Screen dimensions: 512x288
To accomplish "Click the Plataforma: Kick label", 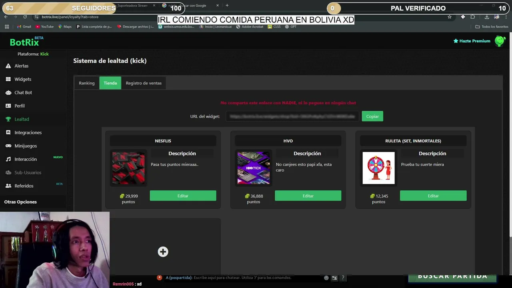I will (33, 54).
